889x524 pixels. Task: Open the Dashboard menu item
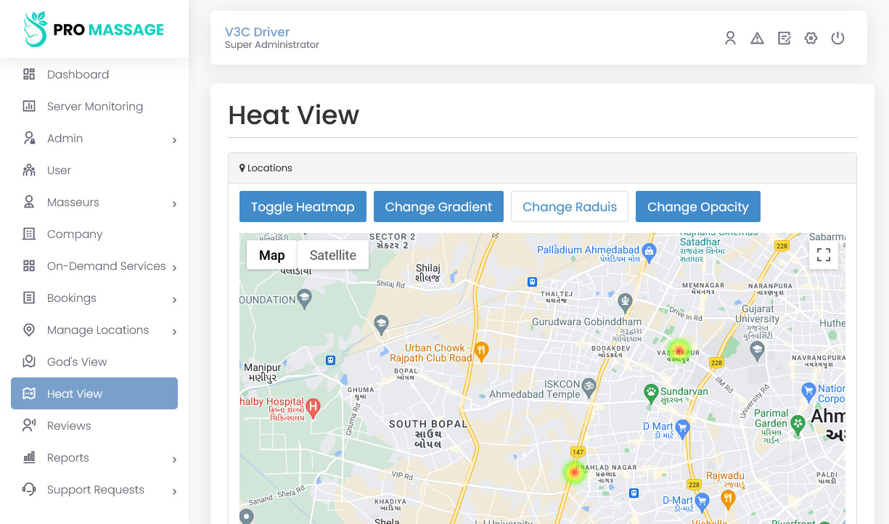point(94,74)
